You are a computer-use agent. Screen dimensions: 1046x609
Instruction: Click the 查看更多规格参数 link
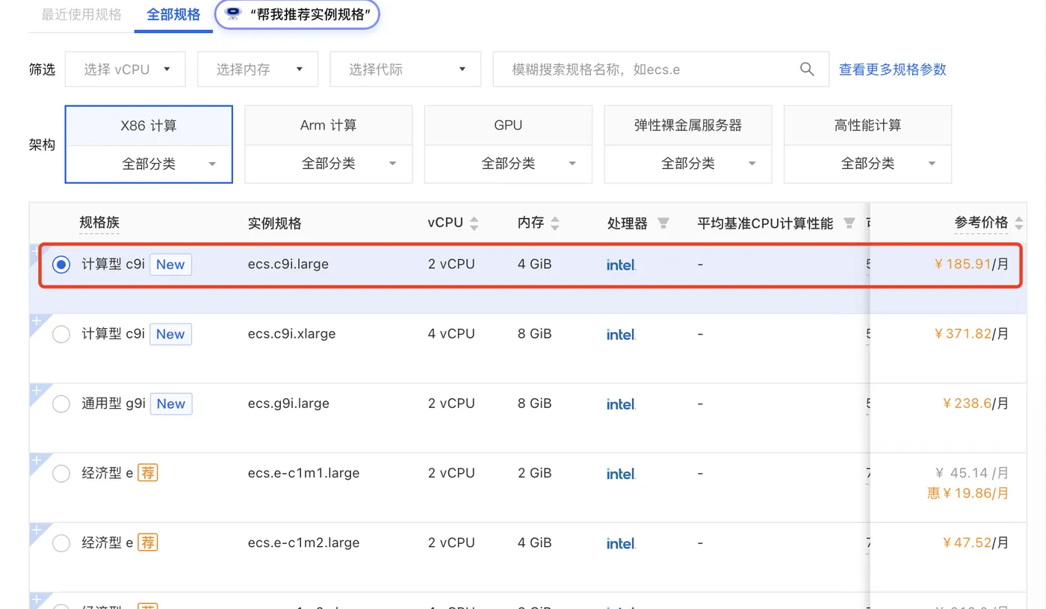tap(892, 69)
